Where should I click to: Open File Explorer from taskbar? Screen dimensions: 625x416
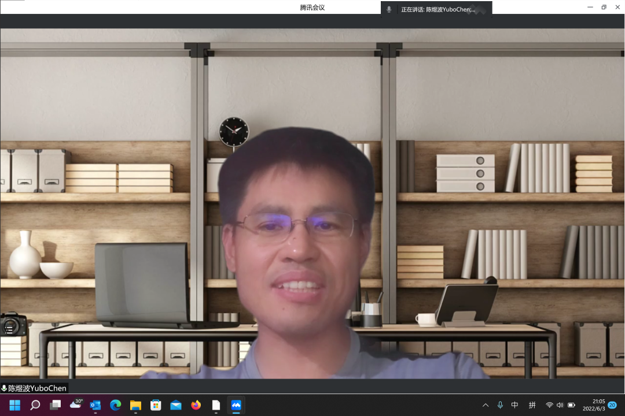135,405
